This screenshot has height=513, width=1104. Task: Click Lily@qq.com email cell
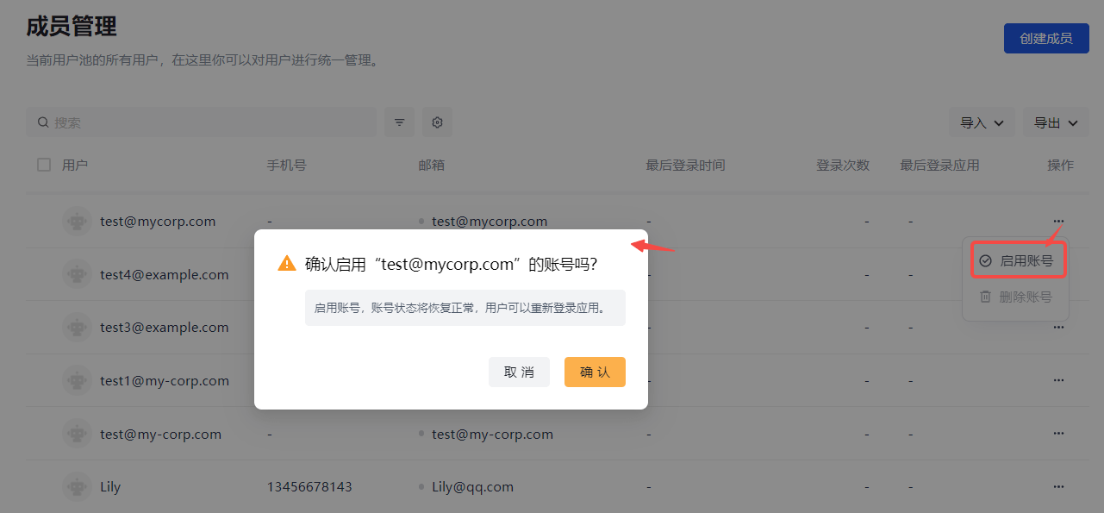[x=472, y=487]
